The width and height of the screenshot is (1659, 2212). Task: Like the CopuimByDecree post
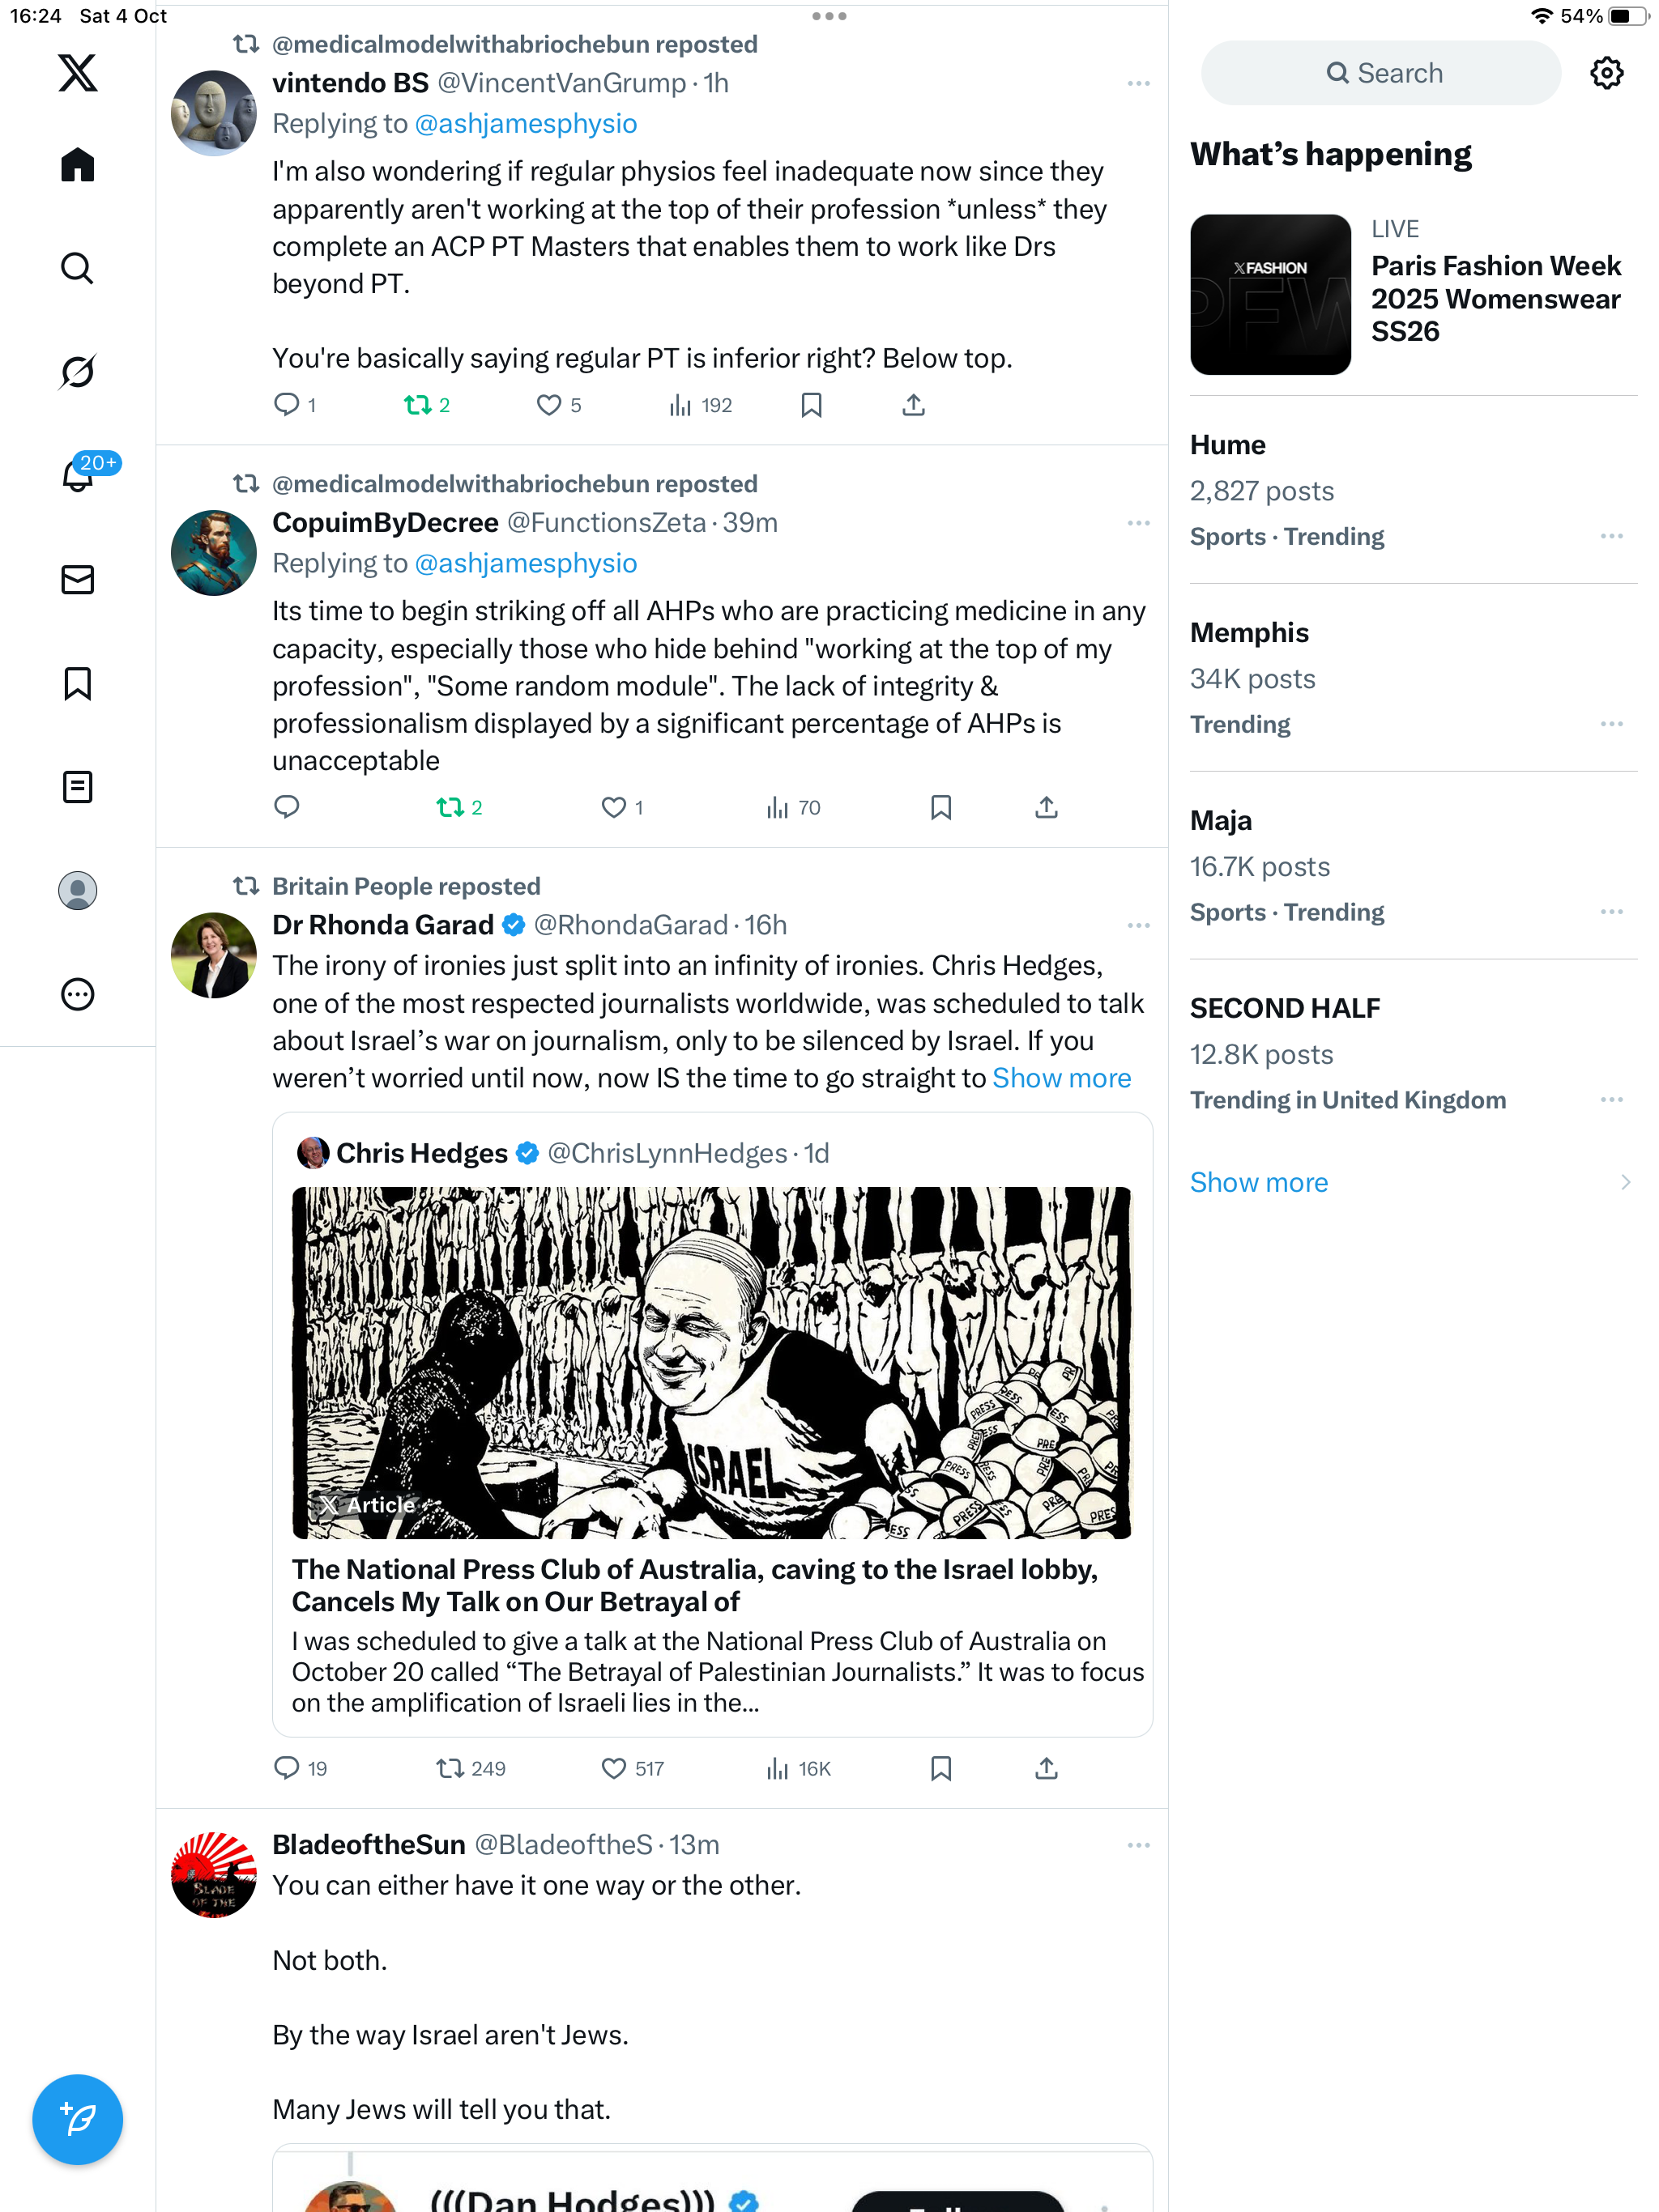612,807
